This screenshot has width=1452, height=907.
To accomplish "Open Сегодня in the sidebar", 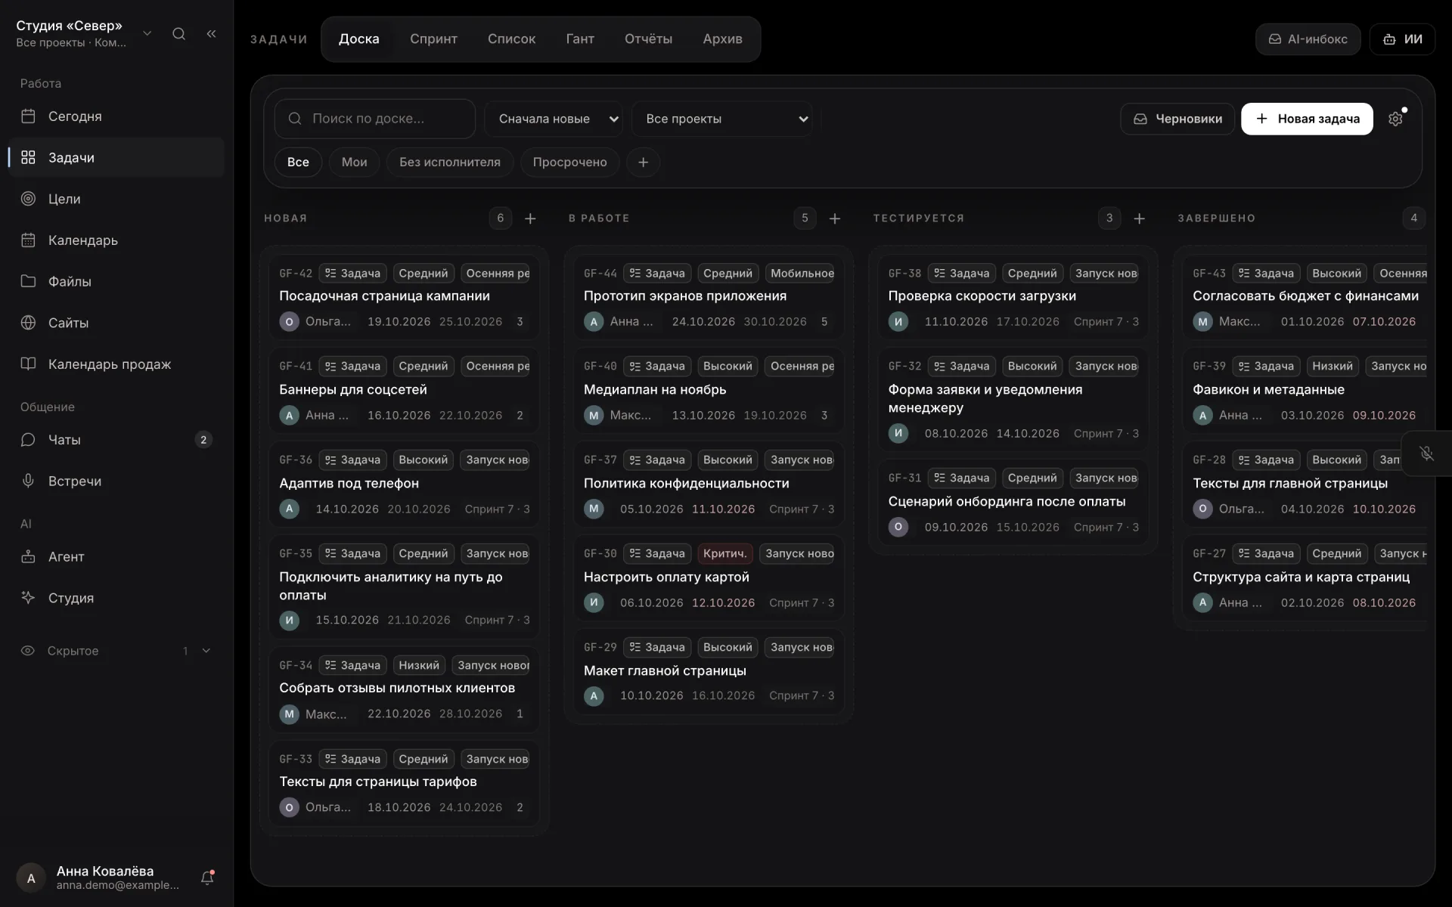I will click(x=116, y=116).
